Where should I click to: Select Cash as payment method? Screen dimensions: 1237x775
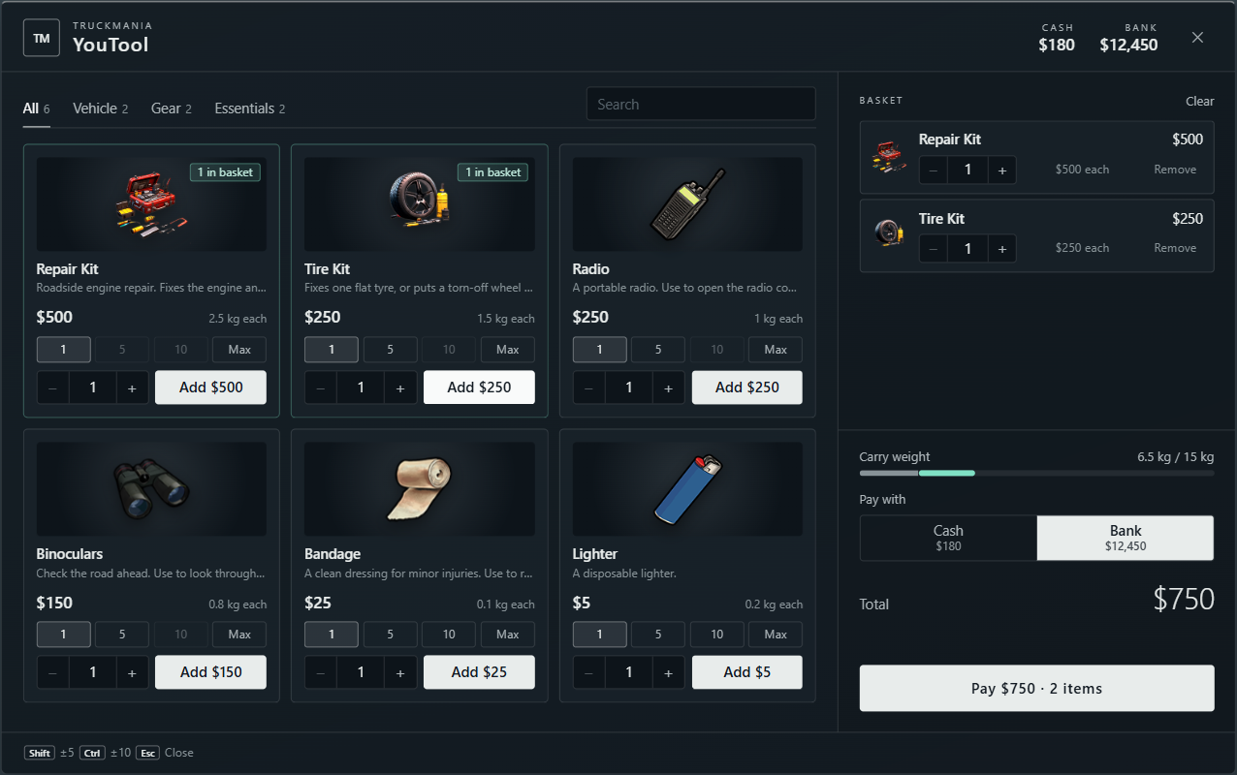pos(948,538)
